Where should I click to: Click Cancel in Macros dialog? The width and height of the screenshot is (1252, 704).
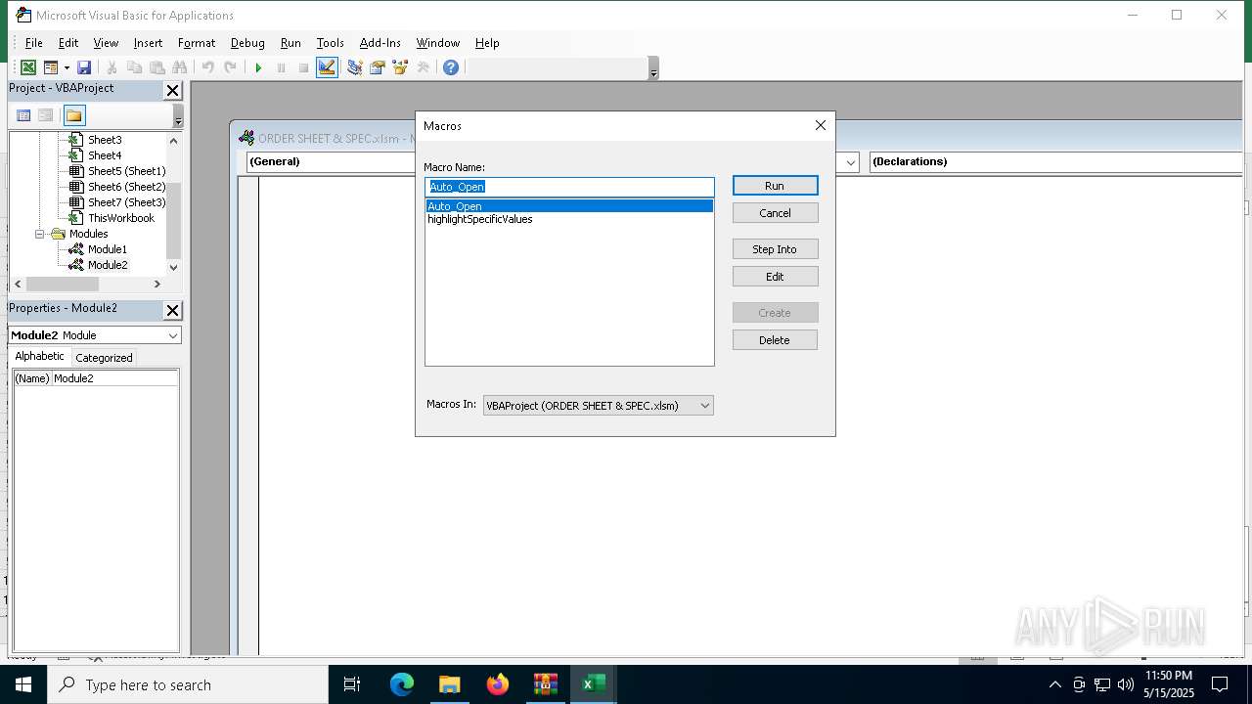pyautogui.click(x=775, y=213)
